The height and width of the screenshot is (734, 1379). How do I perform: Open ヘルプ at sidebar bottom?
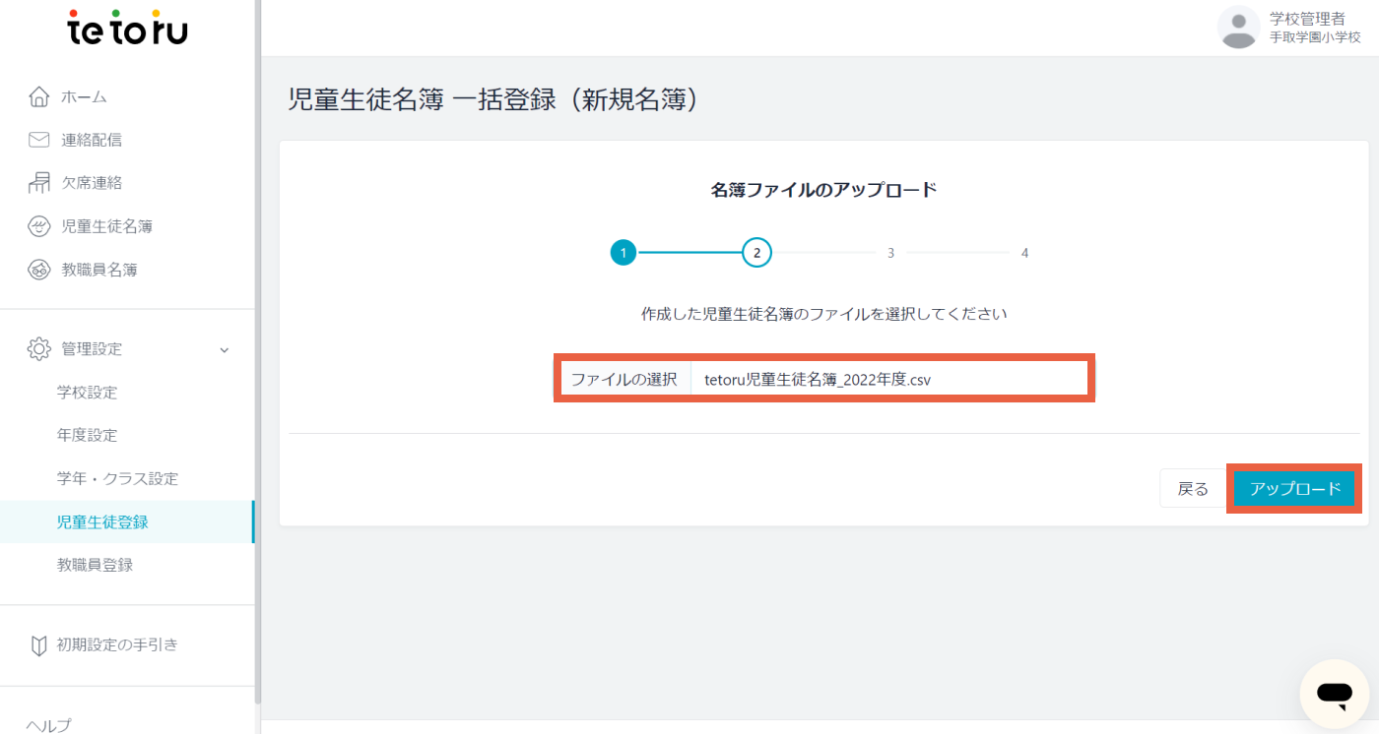tap(48, 725)
